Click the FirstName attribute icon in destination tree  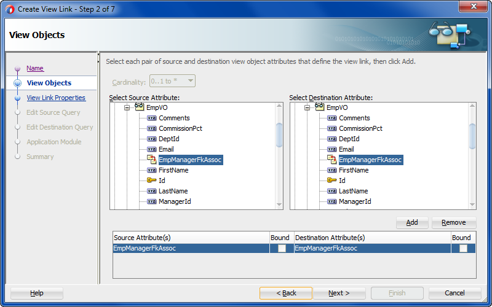coord(331,170)
